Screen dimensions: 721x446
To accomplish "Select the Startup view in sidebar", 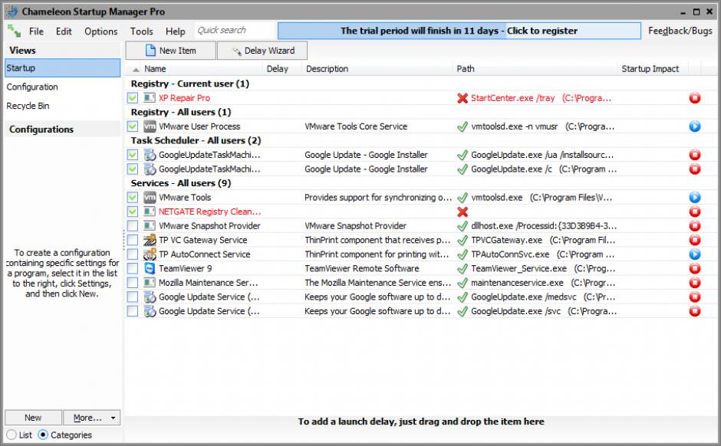I will (63, 68).
